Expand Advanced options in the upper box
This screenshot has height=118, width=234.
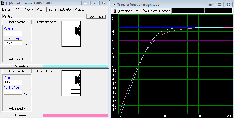coord(17,59)
